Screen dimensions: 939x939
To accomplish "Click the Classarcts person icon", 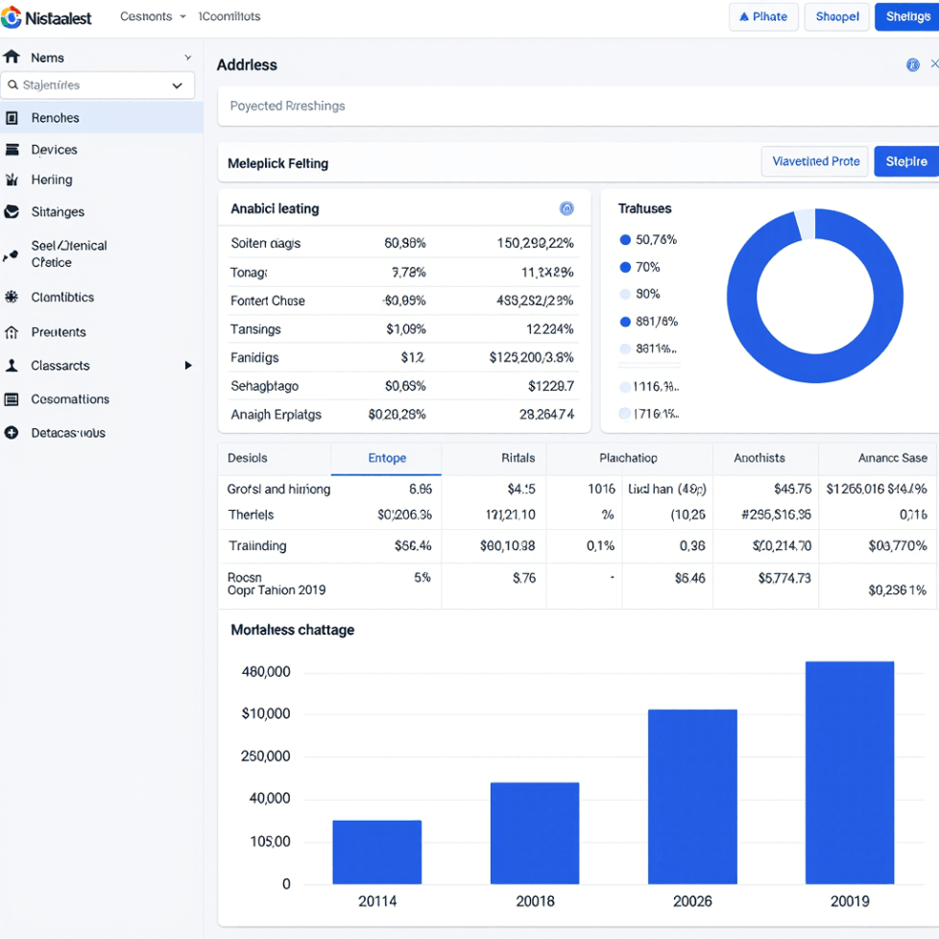I will (12, 366).
